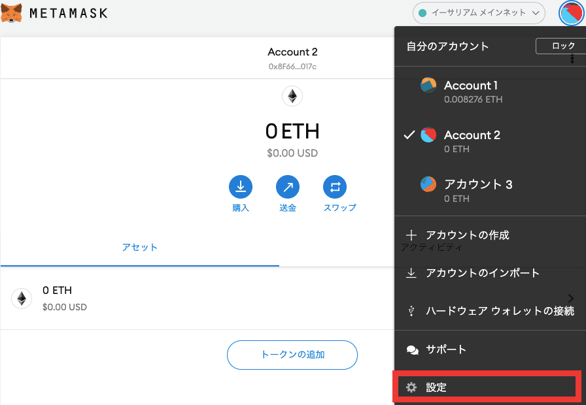Image resolution: width=586 pixels, height=405 pixels.
Task: Click the account avatar icon in header
Action: (571, 13)
